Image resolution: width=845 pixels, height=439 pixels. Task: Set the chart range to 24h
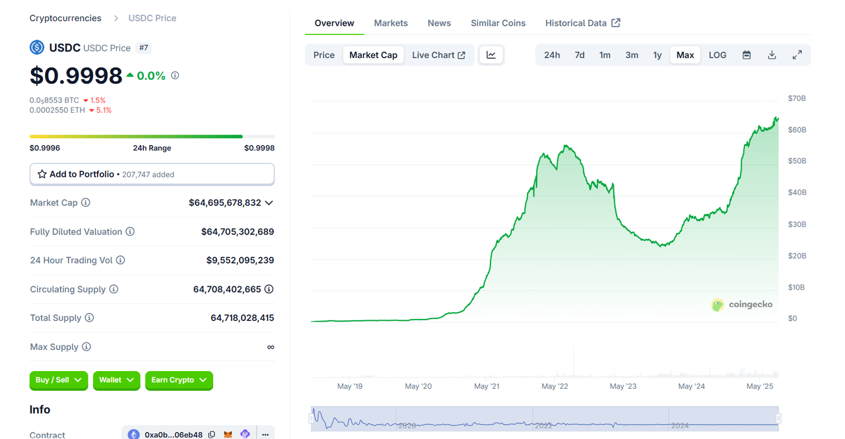(x=552, y=55)
